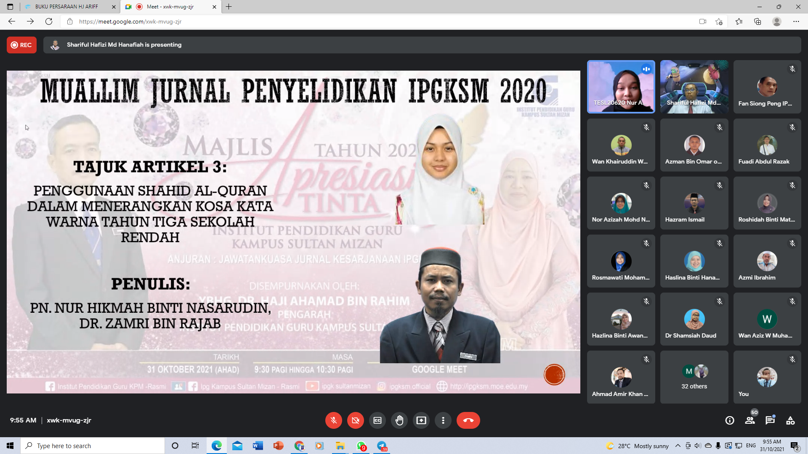Screen dimensions: 808x454
Task: Switch to BUKU PERSARAAN HJ ARIFF tab
Action: point(66,7)
